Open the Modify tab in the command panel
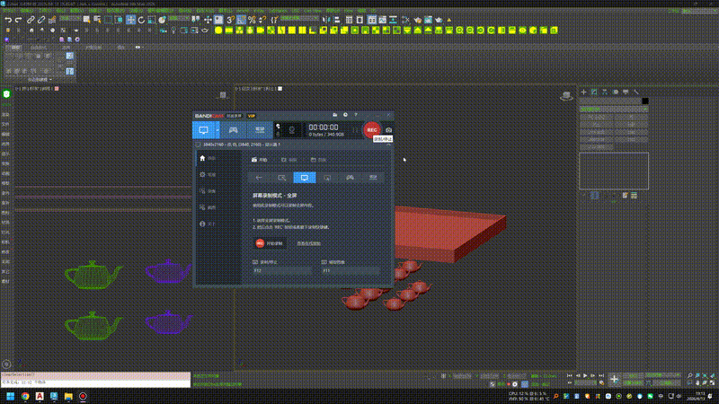Screen dimensions: 719x404 [x=594, y=92]
